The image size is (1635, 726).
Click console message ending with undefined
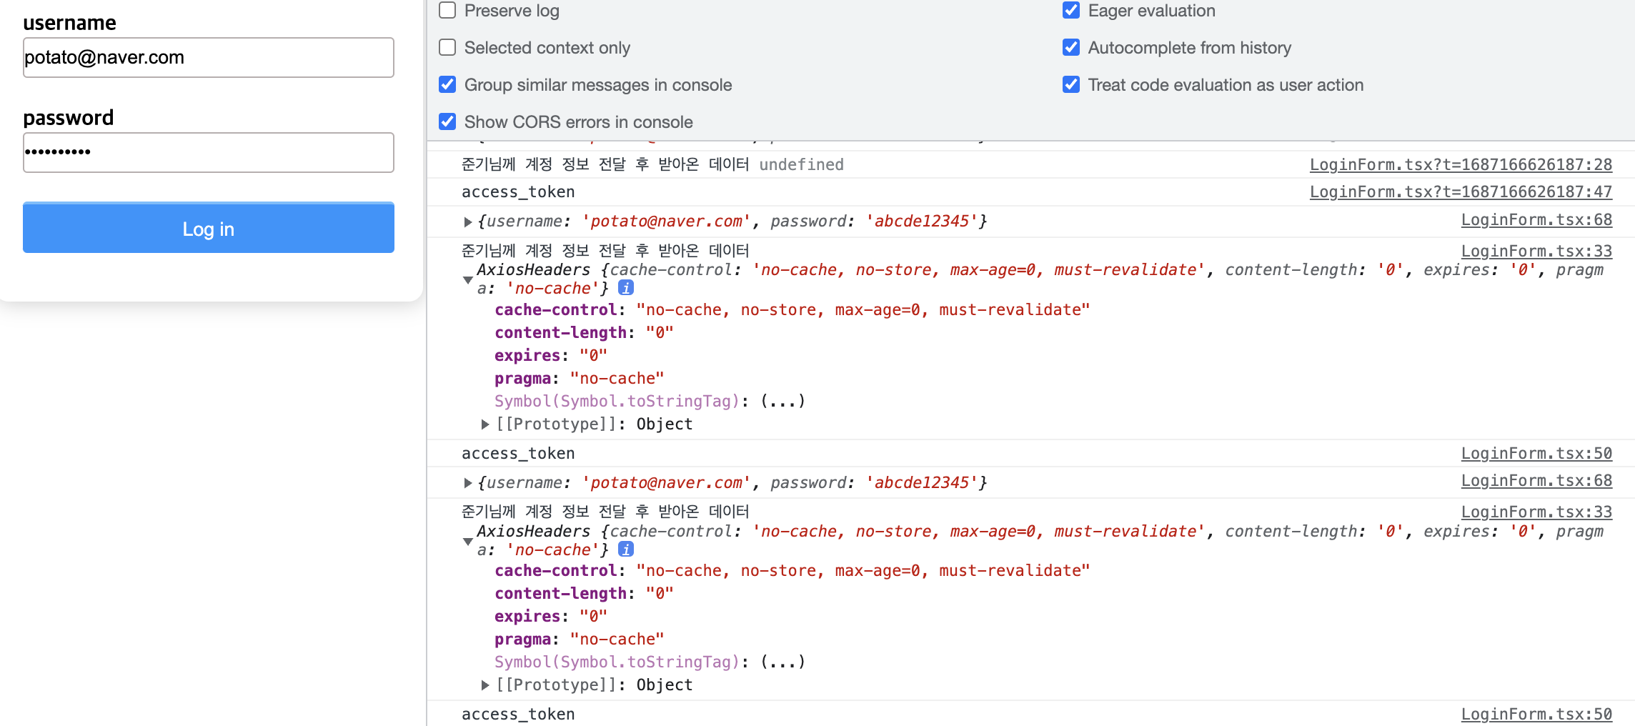tap(652, 164)
